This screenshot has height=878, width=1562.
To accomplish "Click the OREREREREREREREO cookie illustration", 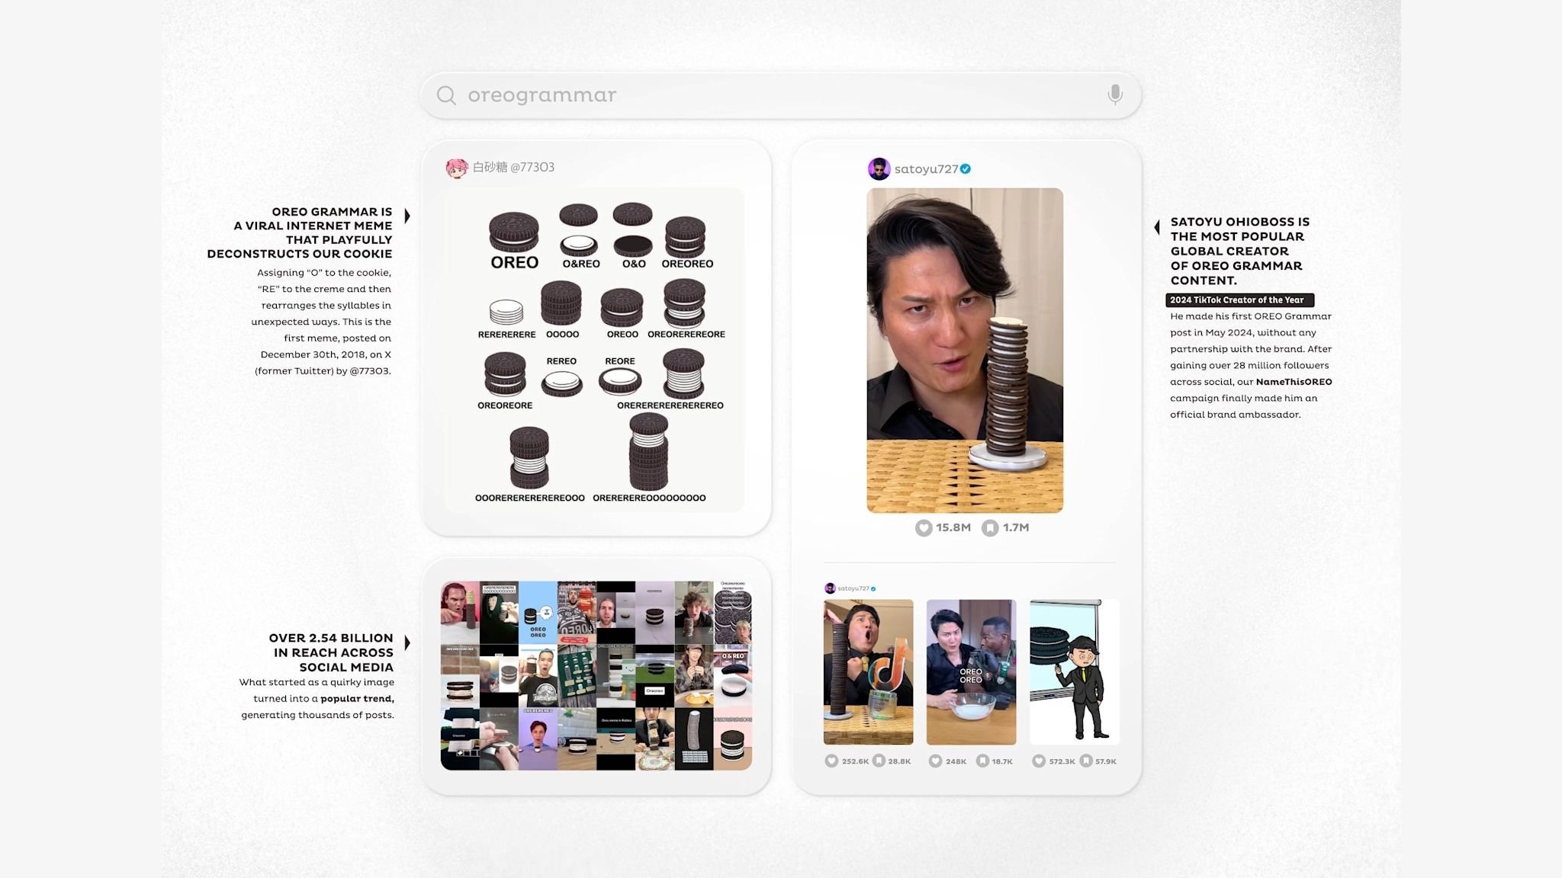I will (683, 373).
